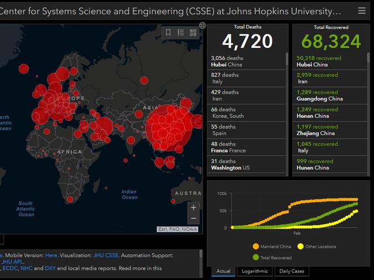Select the 50,318 recovered Hubei China row

pyautogui.click(x=330, y=61)
